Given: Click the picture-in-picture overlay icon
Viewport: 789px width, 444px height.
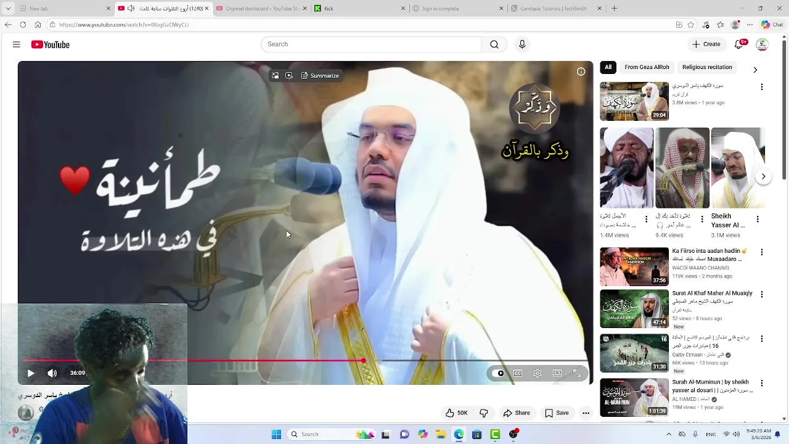Looking at the screenshot, I should pos(276,75).
